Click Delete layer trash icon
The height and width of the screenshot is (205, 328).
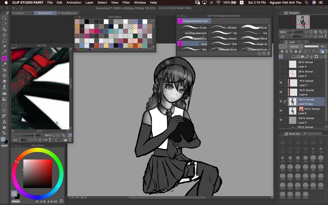click(x=325, y=57)
